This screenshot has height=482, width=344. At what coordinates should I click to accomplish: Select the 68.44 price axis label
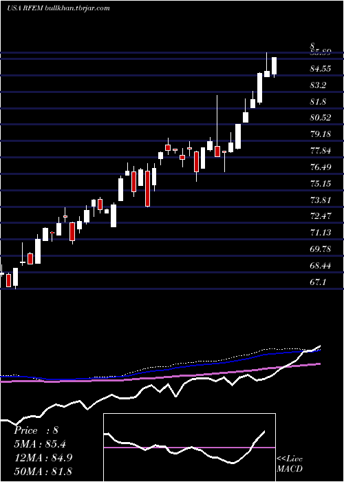[x=321, y=266]
